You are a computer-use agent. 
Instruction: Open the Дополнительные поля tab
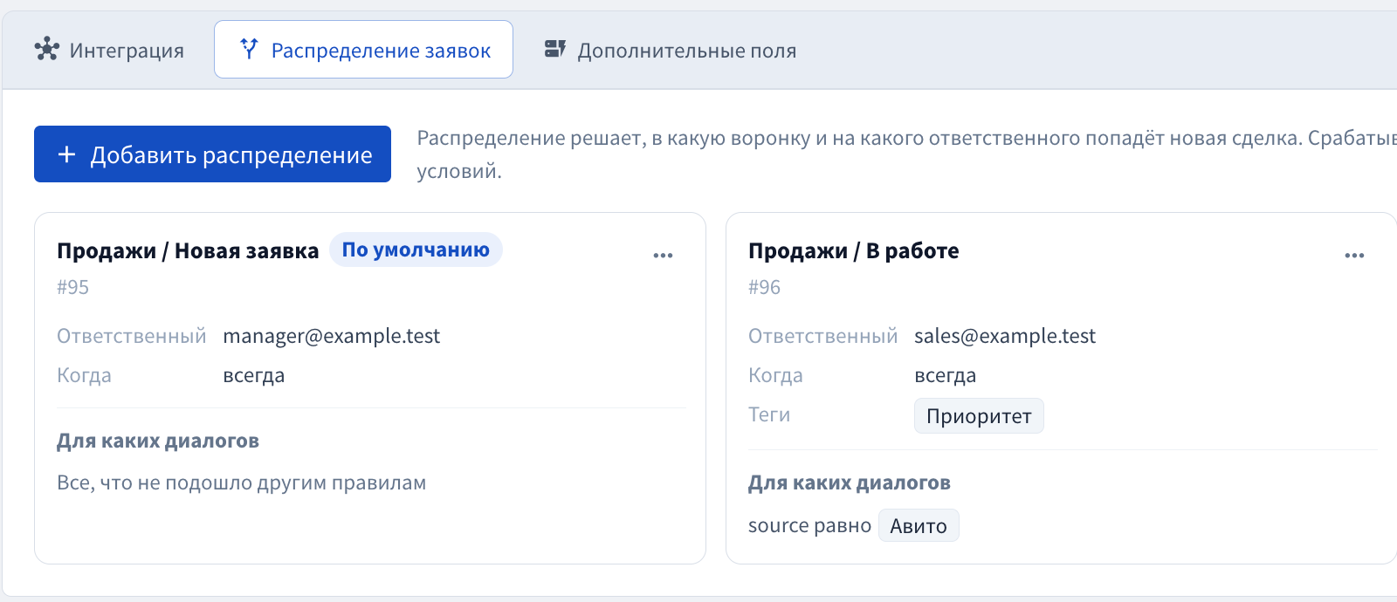pos(670,50)
